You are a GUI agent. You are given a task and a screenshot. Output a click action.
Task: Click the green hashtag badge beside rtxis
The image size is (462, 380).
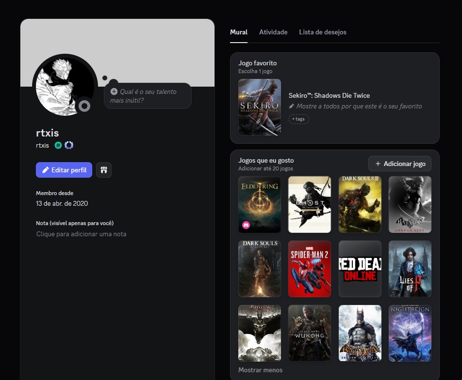(x=58, y=145)
